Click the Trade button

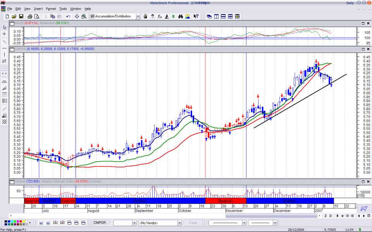point(193,223)
